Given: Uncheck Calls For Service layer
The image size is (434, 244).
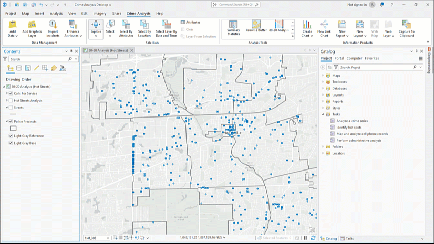Looking at the screenshot, I should coord(11,93).
